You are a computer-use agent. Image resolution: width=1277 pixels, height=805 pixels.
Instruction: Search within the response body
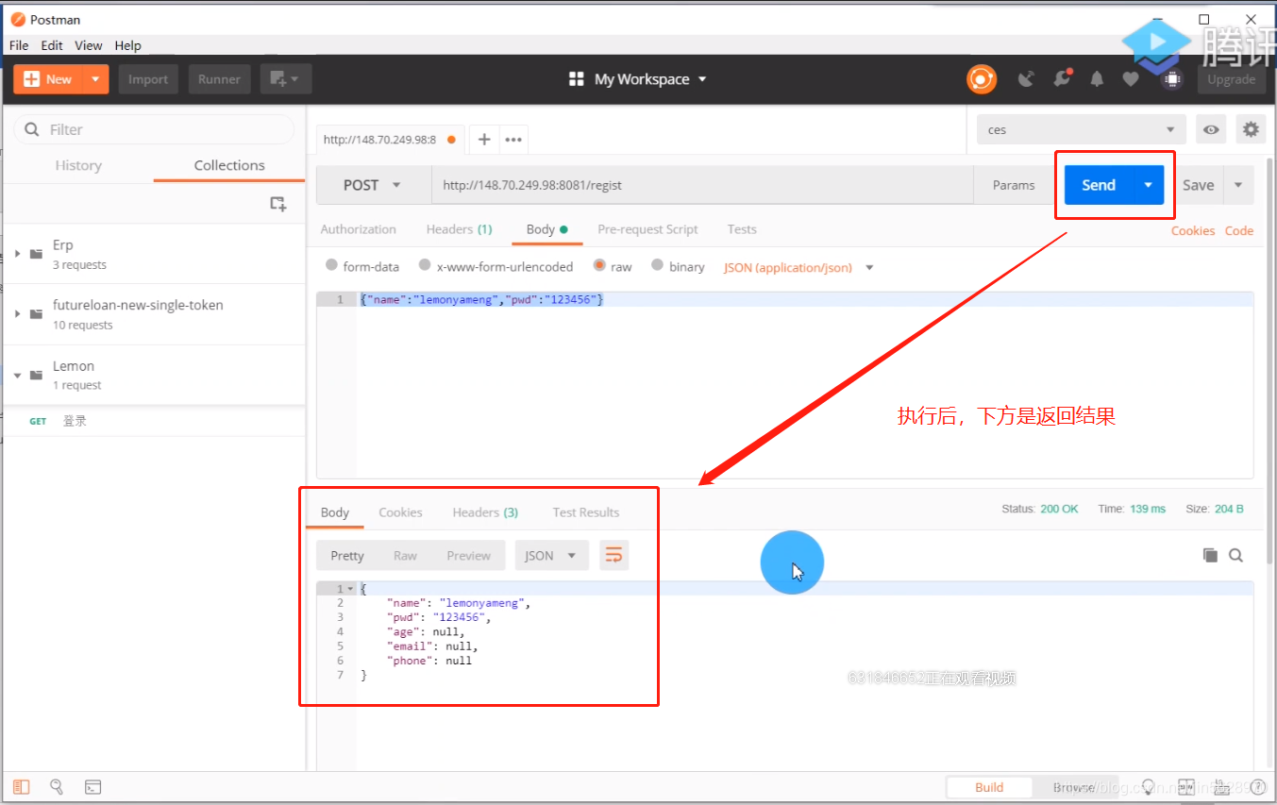tap(1235, 555)
